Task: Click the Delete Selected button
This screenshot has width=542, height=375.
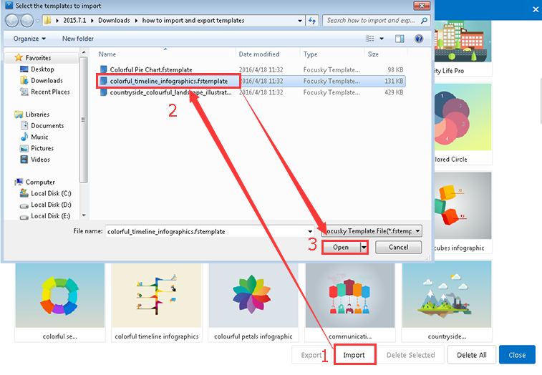Action: (411, 355)
